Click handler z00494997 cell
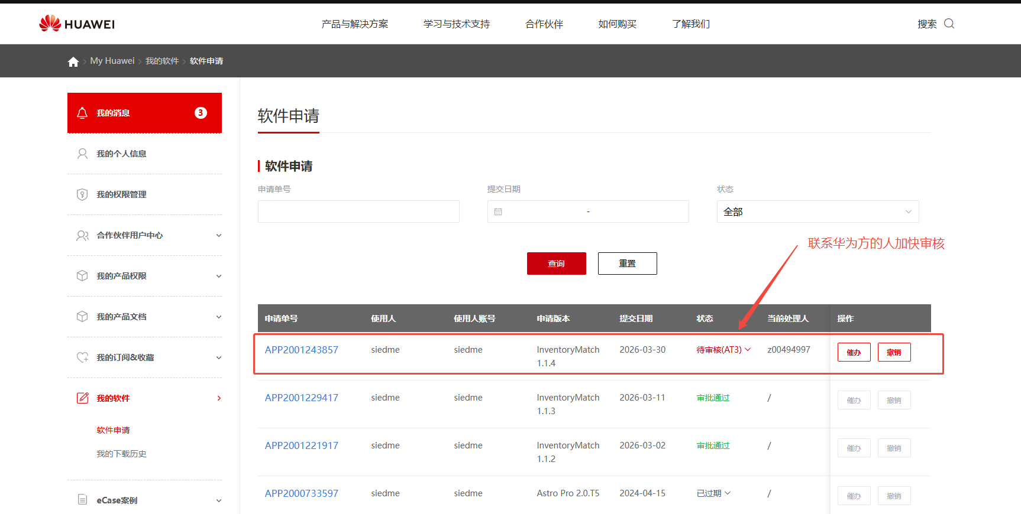This screenshot has height=514, width=1021. pos(789,350)
